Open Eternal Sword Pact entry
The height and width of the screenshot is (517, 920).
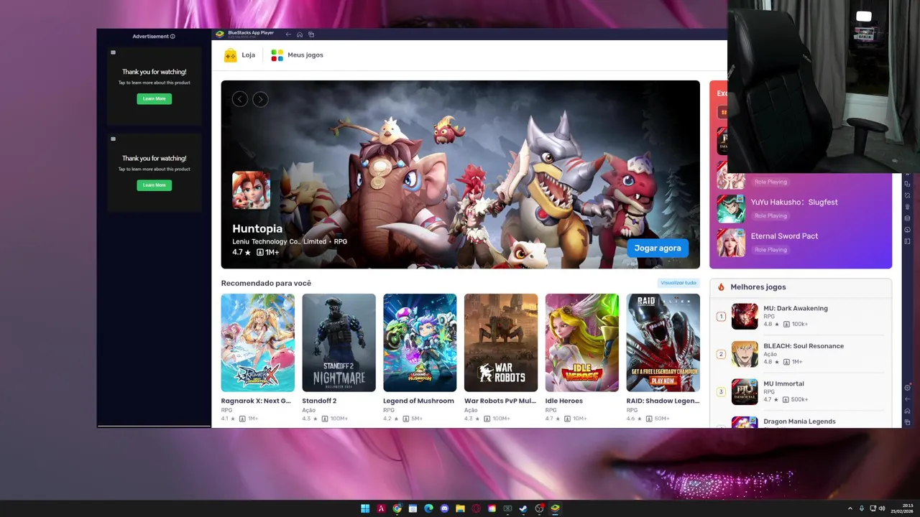click(x=801, y=243)
